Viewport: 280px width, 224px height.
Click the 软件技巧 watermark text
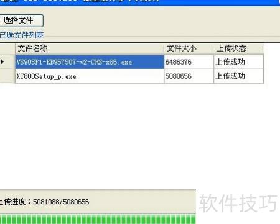(238, 203)
